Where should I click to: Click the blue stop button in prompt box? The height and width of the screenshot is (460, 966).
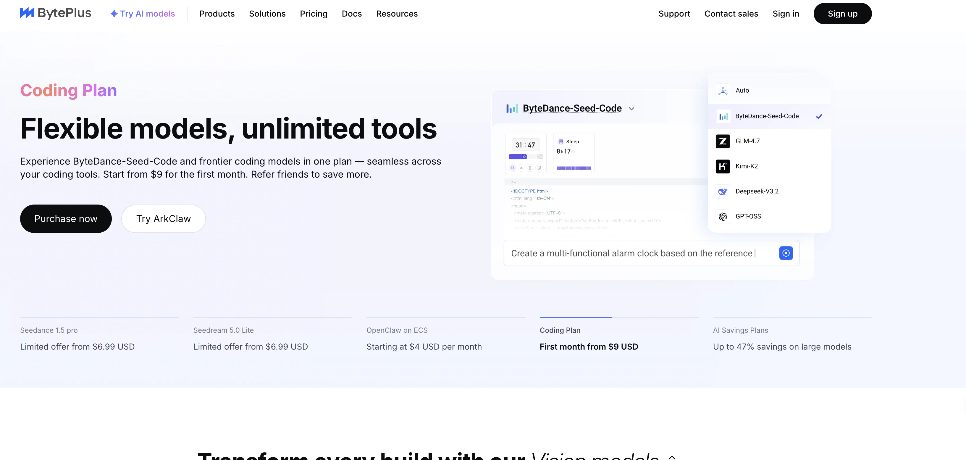pos(786,253)
